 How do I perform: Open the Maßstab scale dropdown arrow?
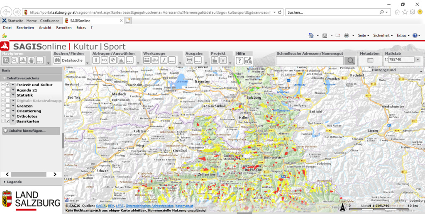[x=418, y=60]
